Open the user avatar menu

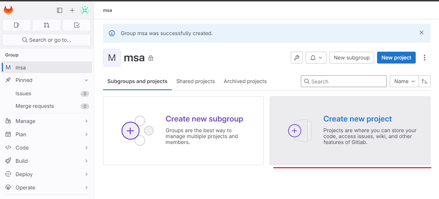click(85, 10)
